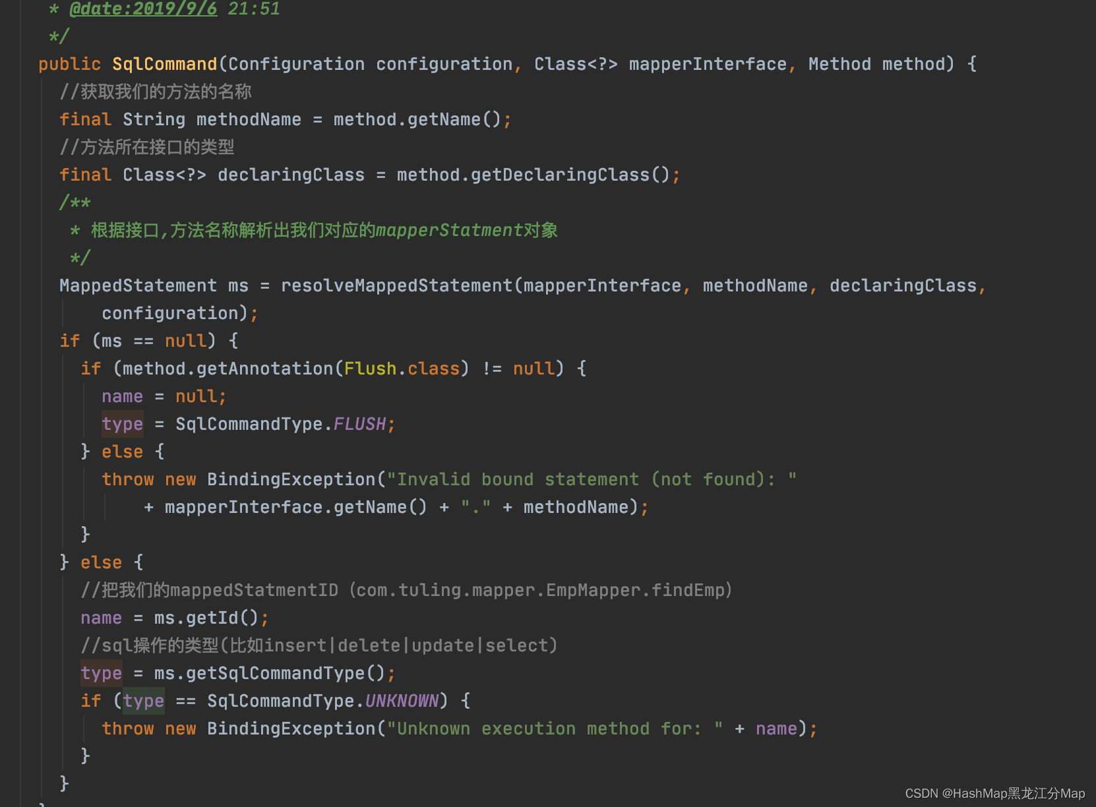The image size is (1096, 807).
Task: Click Flush.class annotation reference
Action: click(x=402, y=369)
